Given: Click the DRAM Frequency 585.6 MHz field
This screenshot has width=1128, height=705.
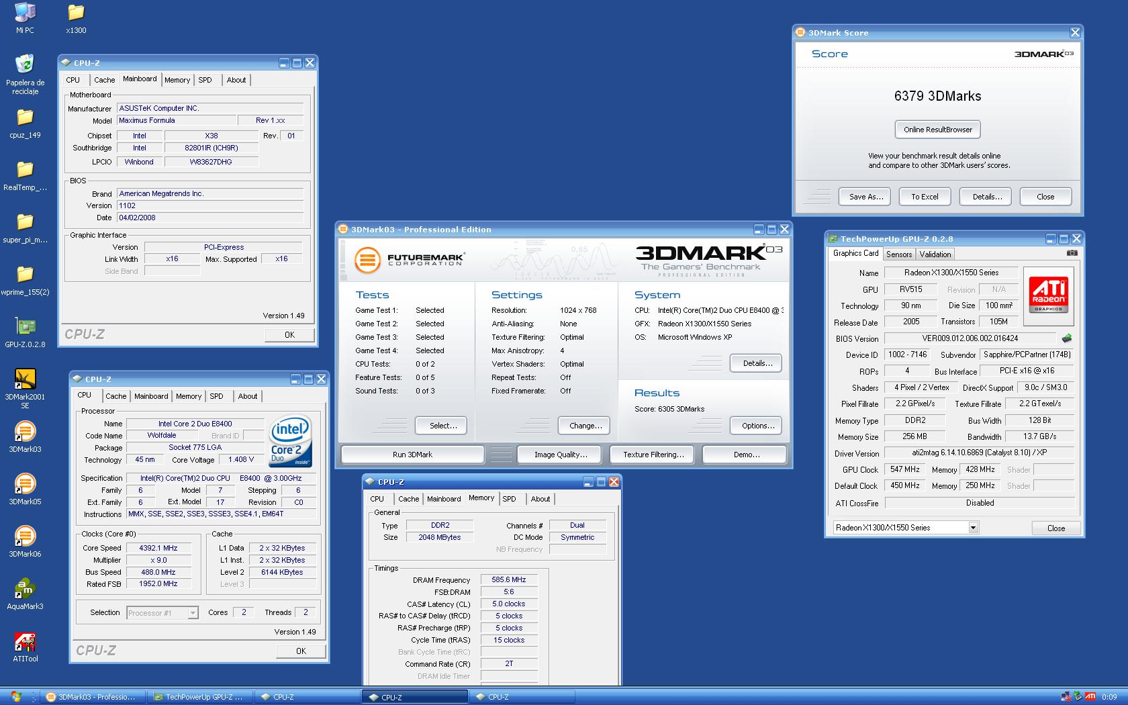Looking at the screenshot, I should [x=508, y=579].
